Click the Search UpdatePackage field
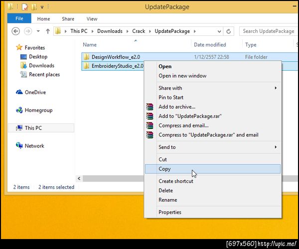The width and height of the screenshot is (299, 249). pos(268,31)
